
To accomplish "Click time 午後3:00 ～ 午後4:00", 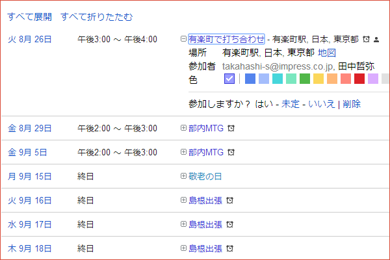I will [118, 39].
